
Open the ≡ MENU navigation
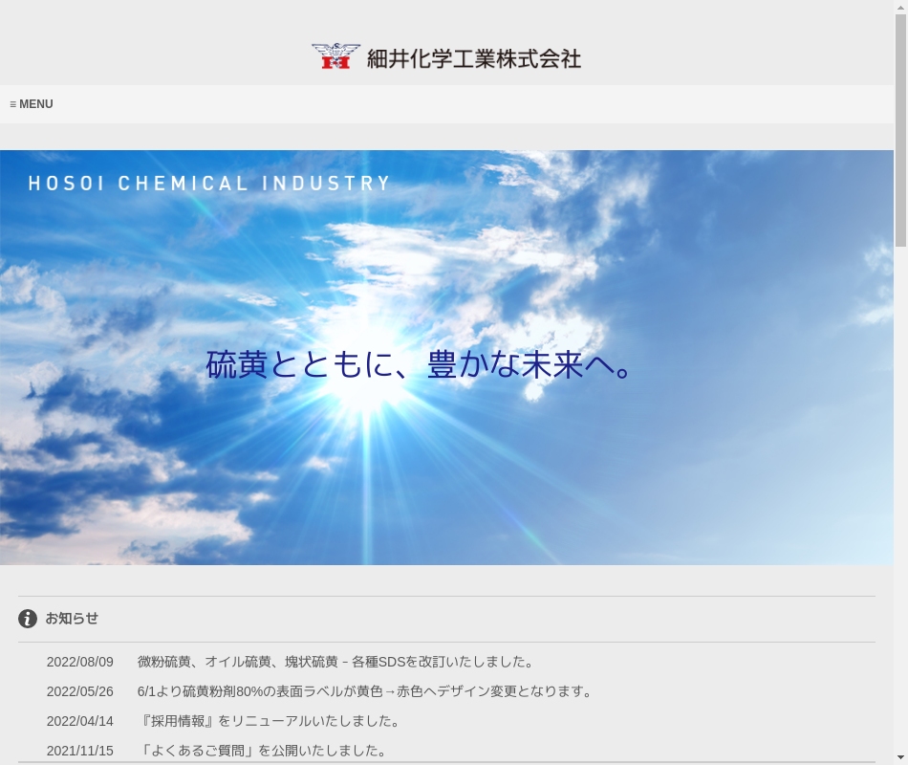click(32, 104)
